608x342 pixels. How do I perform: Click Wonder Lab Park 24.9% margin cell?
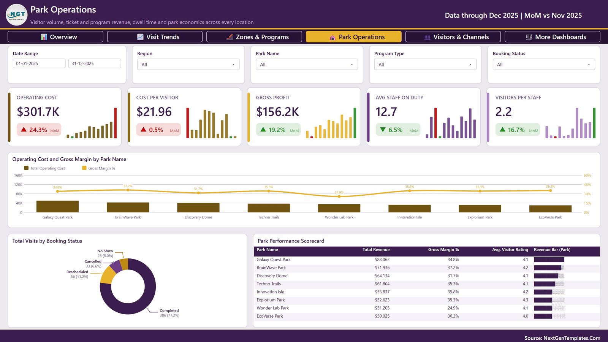(453, 308)
